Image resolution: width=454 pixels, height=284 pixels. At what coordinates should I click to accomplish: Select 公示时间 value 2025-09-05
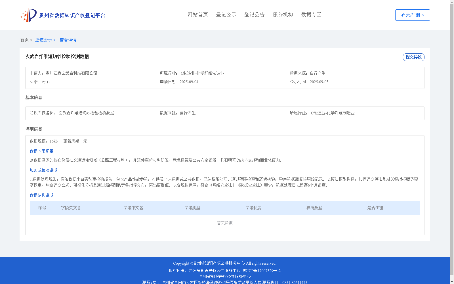pyautogui.click(x=319, y=82)
